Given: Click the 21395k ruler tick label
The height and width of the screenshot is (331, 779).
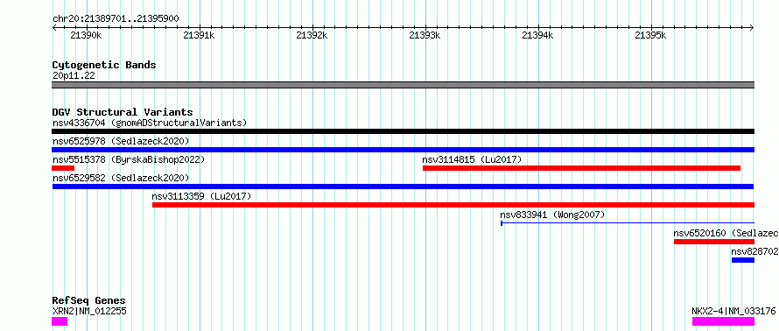Looking at the screenshot, I should point(650,35).
